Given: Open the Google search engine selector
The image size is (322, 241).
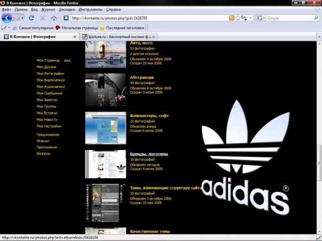Looking at the screenshot, I should (261, 18).
